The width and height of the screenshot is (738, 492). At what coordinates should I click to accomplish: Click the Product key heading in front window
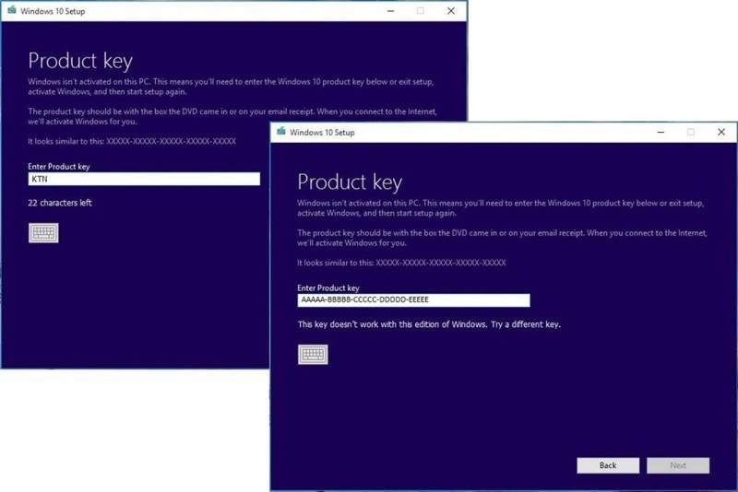[350, 182]
